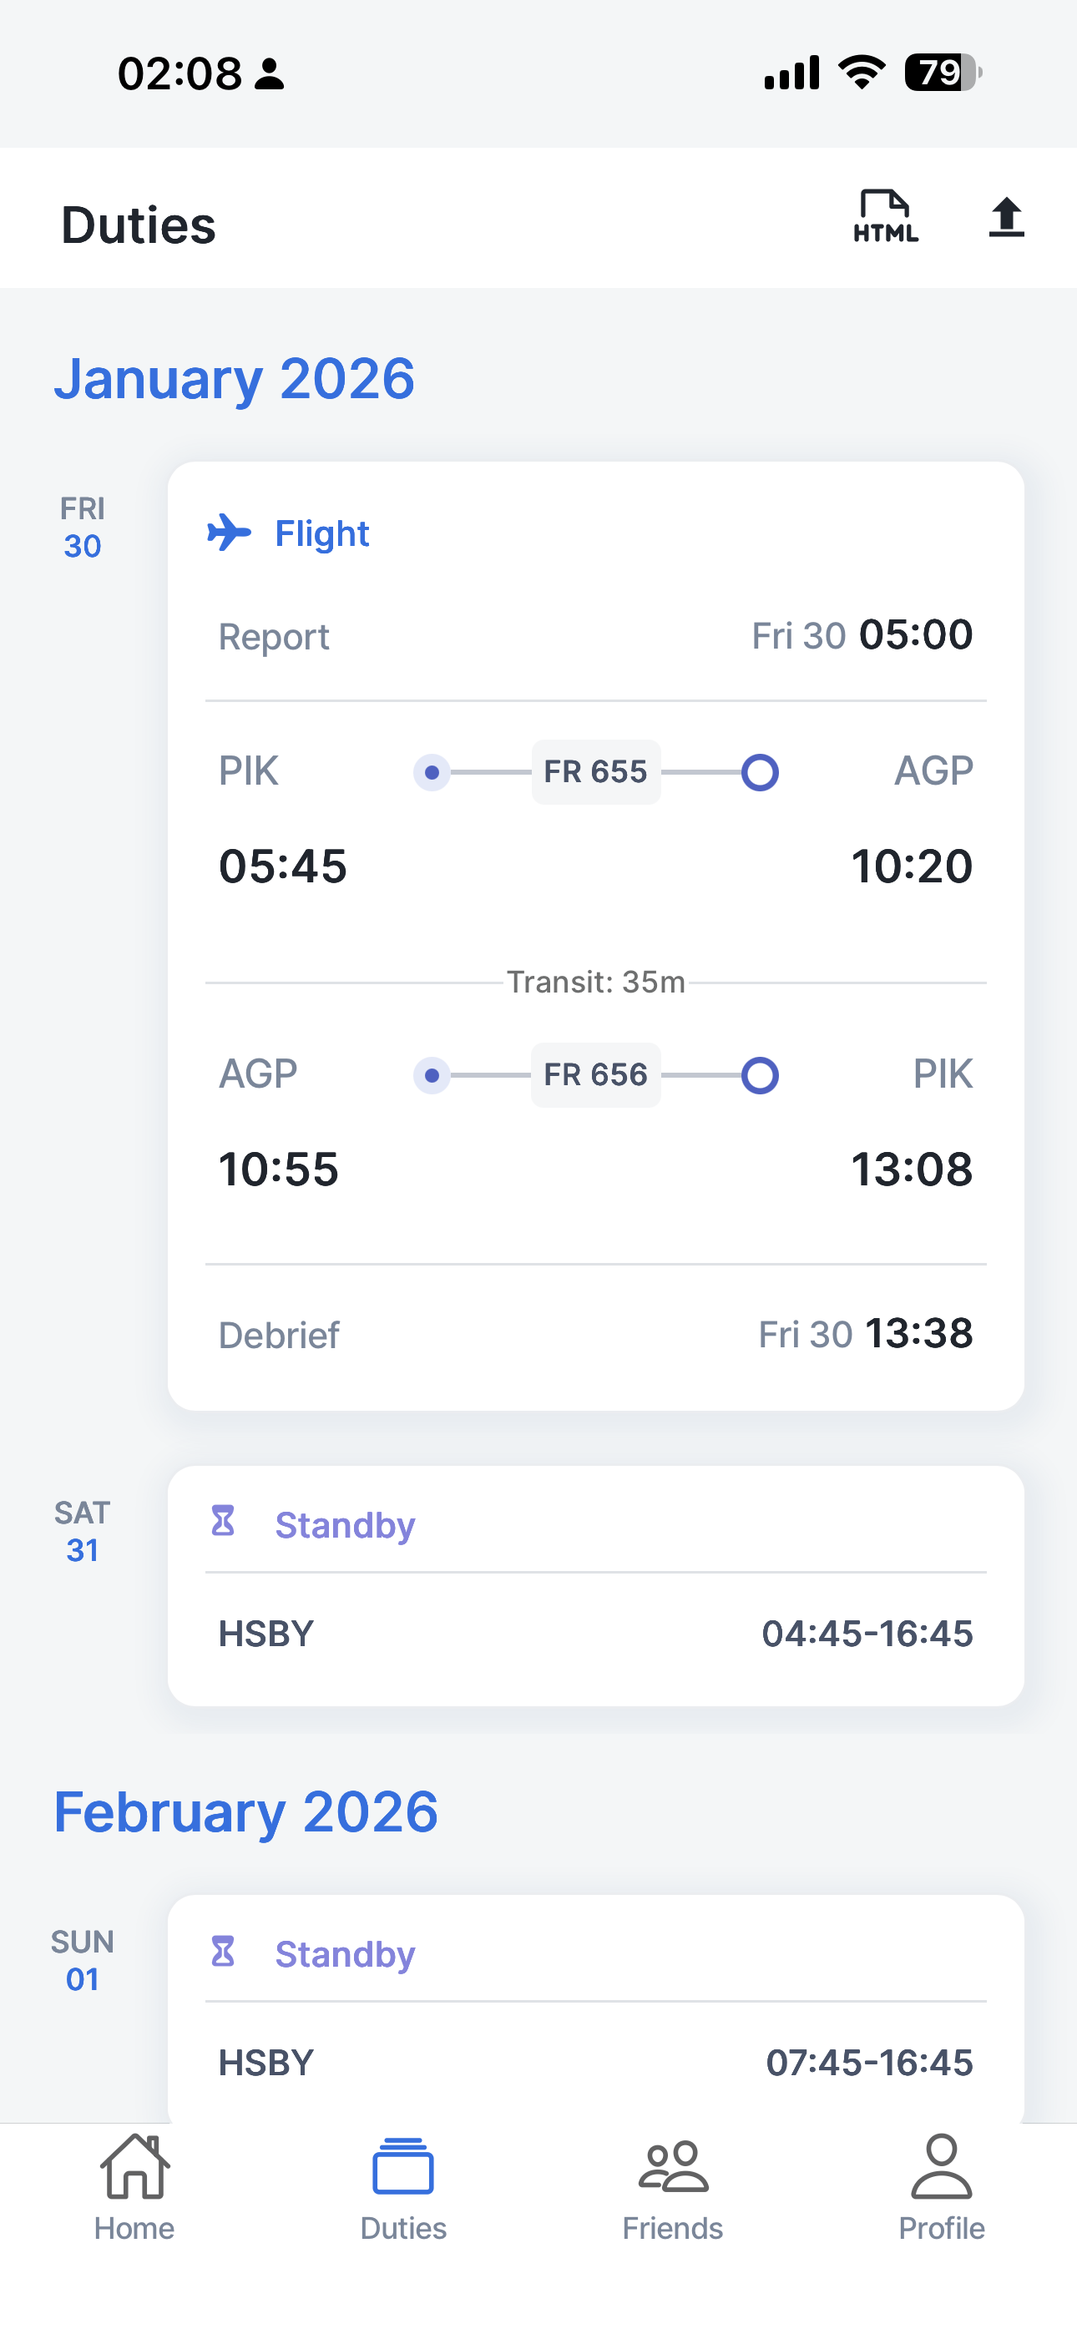This screenshot has height=2334, width=1077.
Task: Tap the January 2026 month heading
Action: tap(234, 379)
